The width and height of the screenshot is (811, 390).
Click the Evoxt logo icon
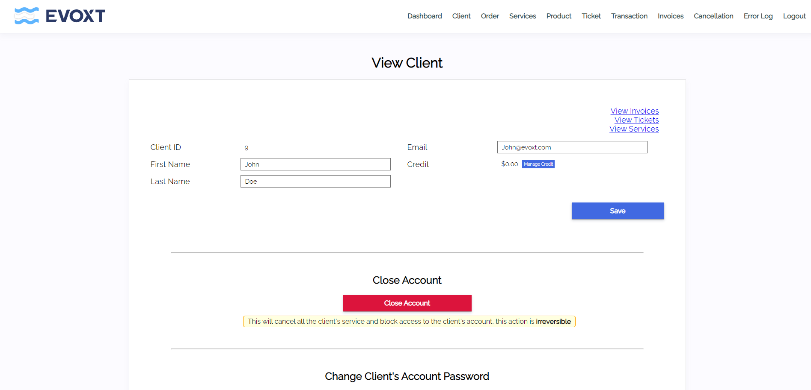(x=27, y=16)
